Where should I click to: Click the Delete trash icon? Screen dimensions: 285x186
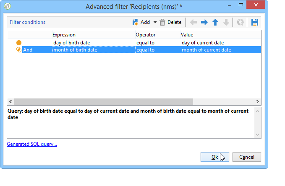point(162,22)
